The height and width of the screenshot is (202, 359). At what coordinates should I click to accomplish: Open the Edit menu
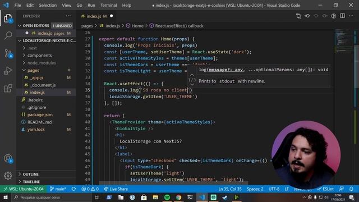(x=30, y=5)
